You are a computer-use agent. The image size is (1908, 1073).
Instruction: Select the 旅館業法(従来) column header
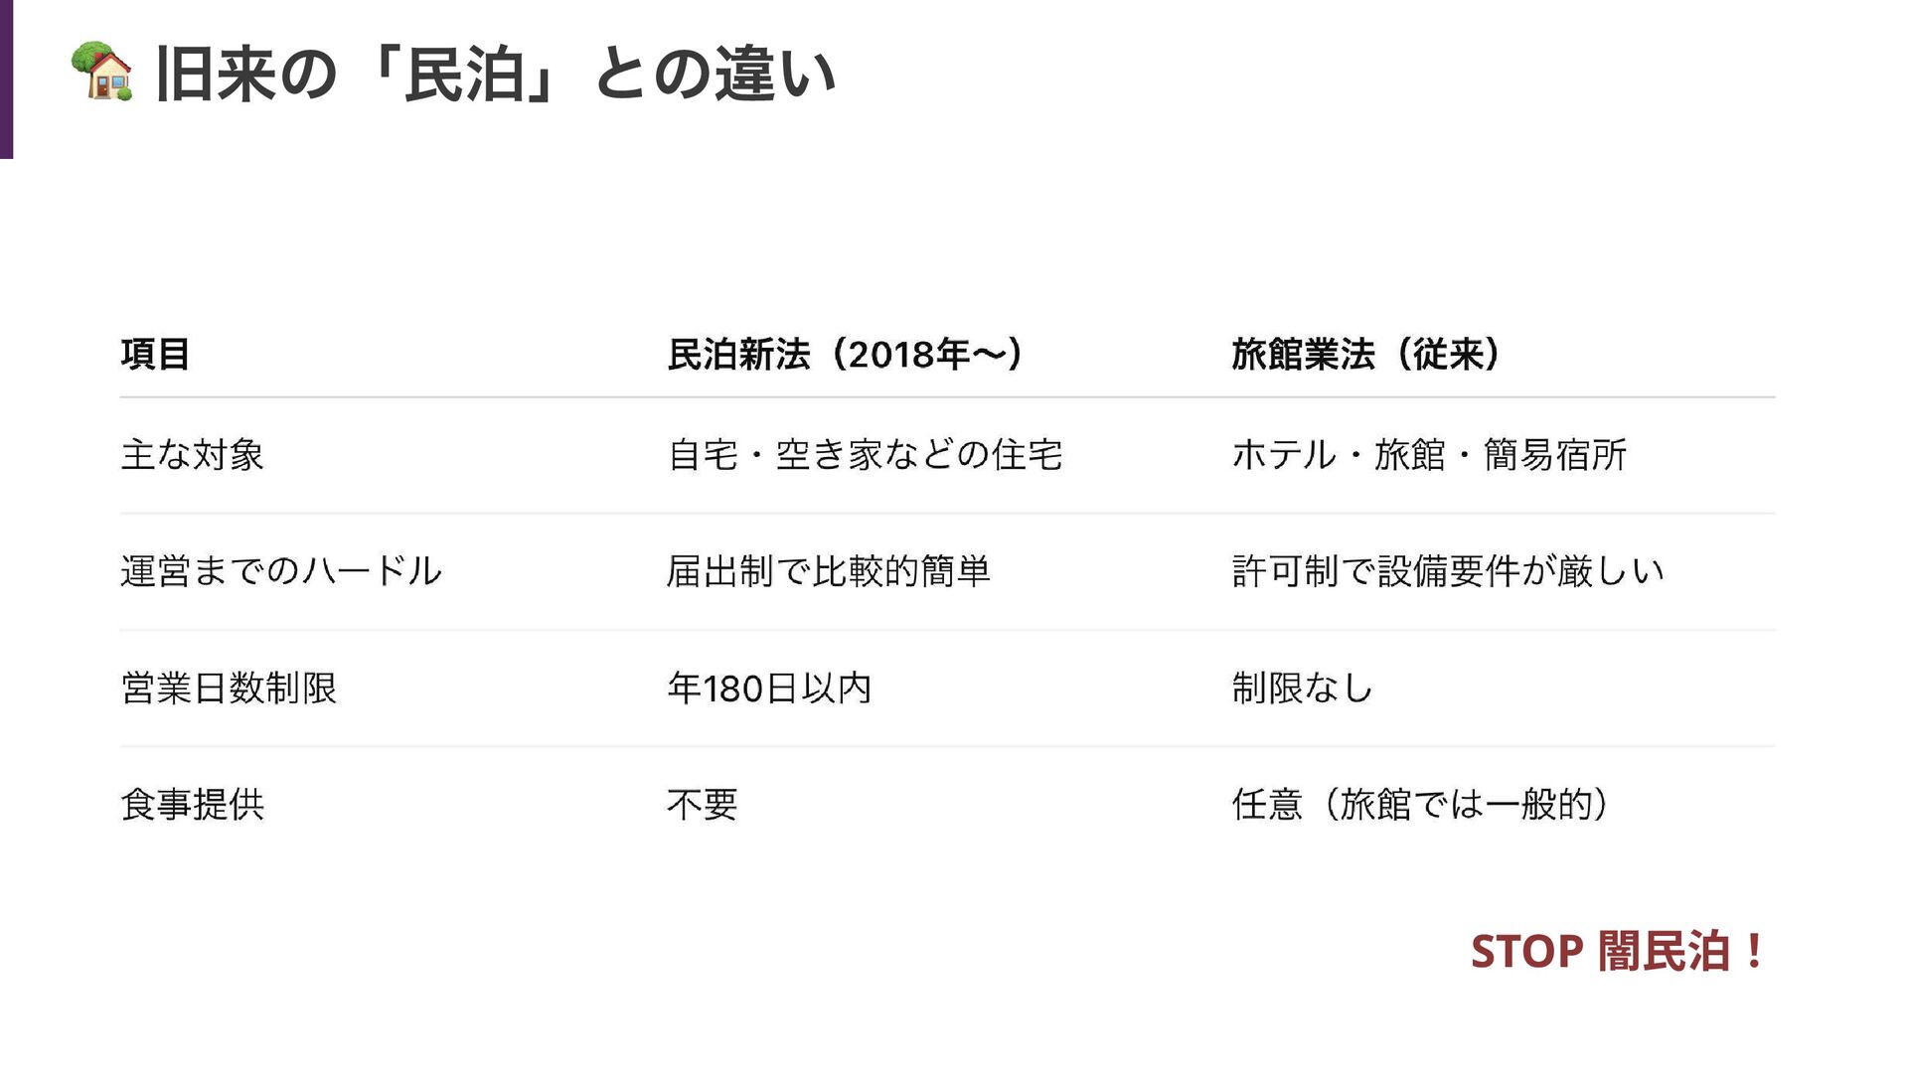[1366, 355]
